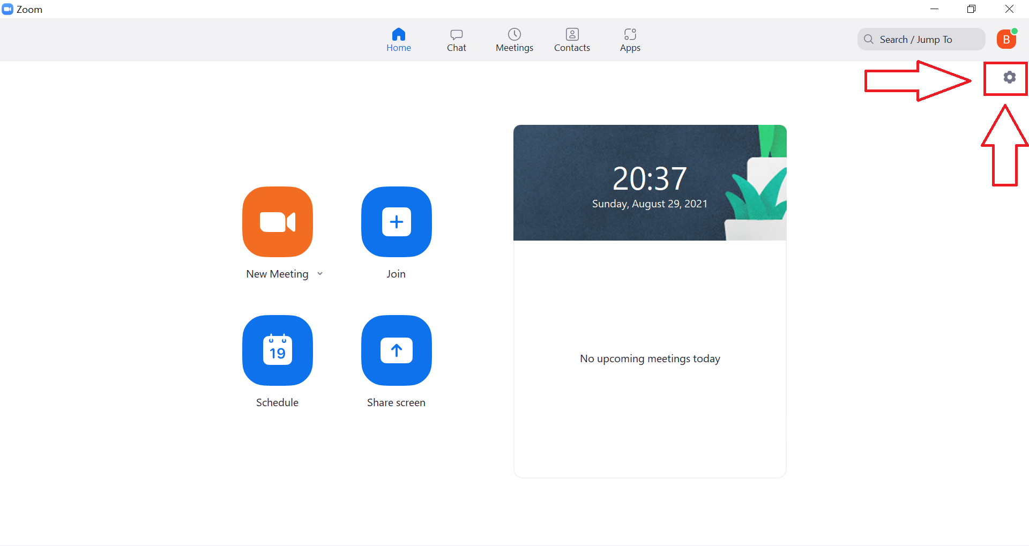Open the Apps icon in the navigation
The width and height of the screenshot is (1029, 546).
pyautogui.click(x=630, y=33)
